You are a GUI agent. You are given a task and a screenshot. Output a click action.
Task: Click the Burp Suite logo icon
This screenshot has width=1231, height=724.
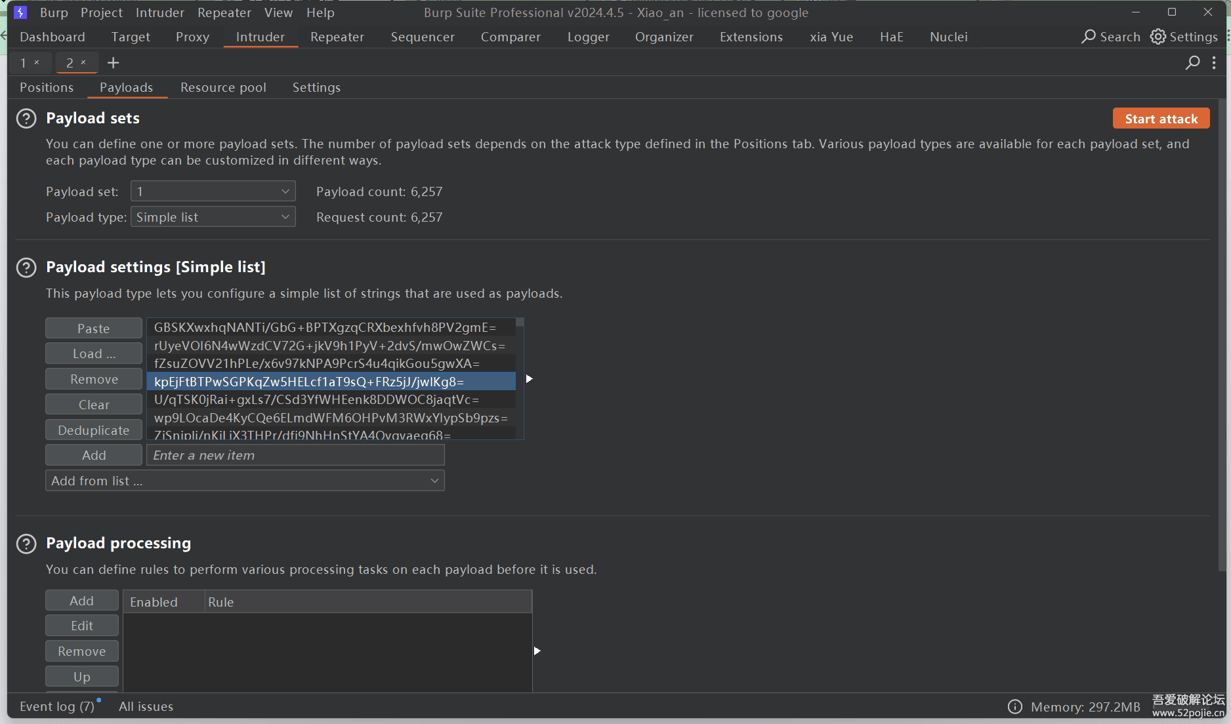coord(20,12)
